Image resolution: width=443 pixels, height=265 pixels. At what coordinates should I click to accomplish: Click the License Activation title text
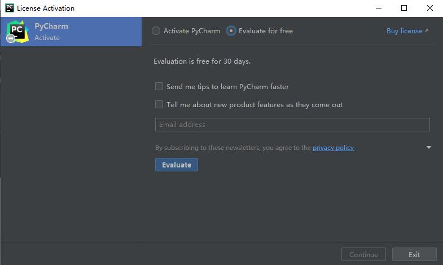click(x=46, y=8)
